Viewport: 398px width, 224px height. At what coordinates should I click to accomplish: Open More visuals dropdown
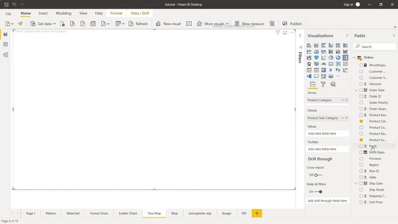tap(227, 24)
